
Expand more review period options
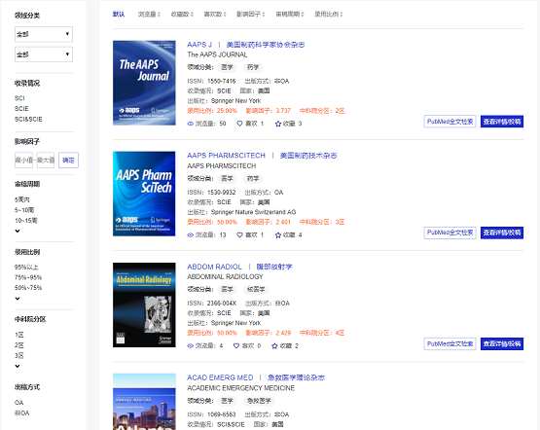click(18, 231)
